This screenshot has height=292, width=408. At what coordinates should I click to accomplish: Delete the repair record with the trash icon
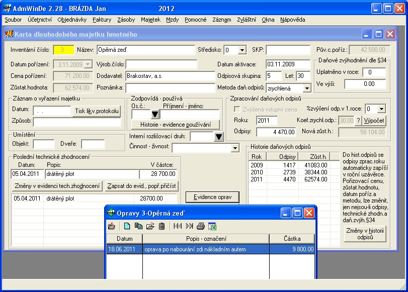tap(161, 226)
